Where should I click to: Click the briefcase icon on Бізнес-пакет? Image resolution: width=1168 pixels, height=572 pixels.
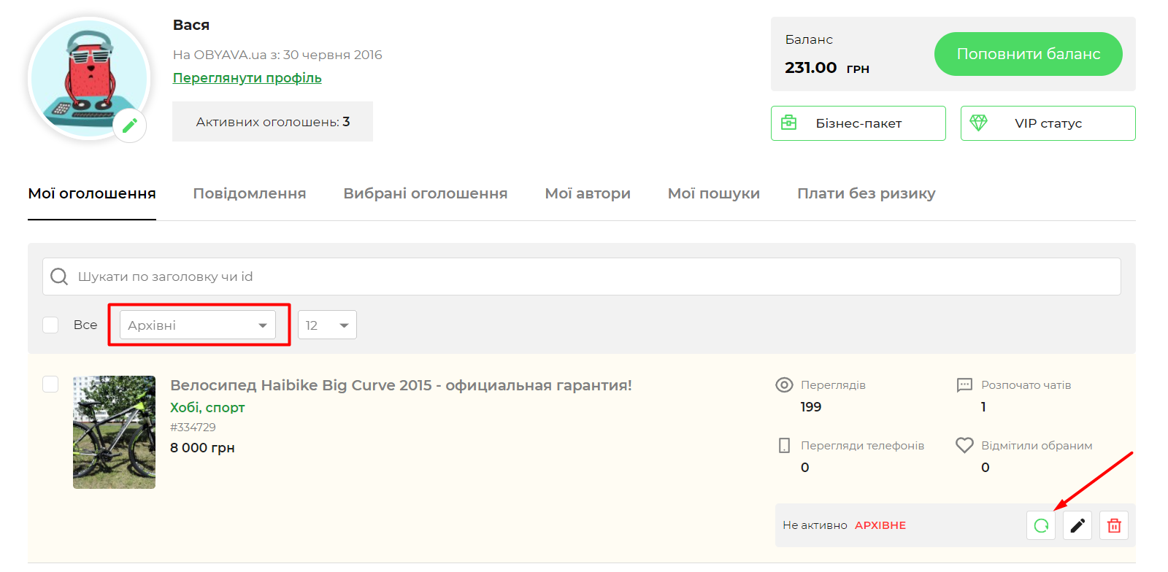coord(789,123)
